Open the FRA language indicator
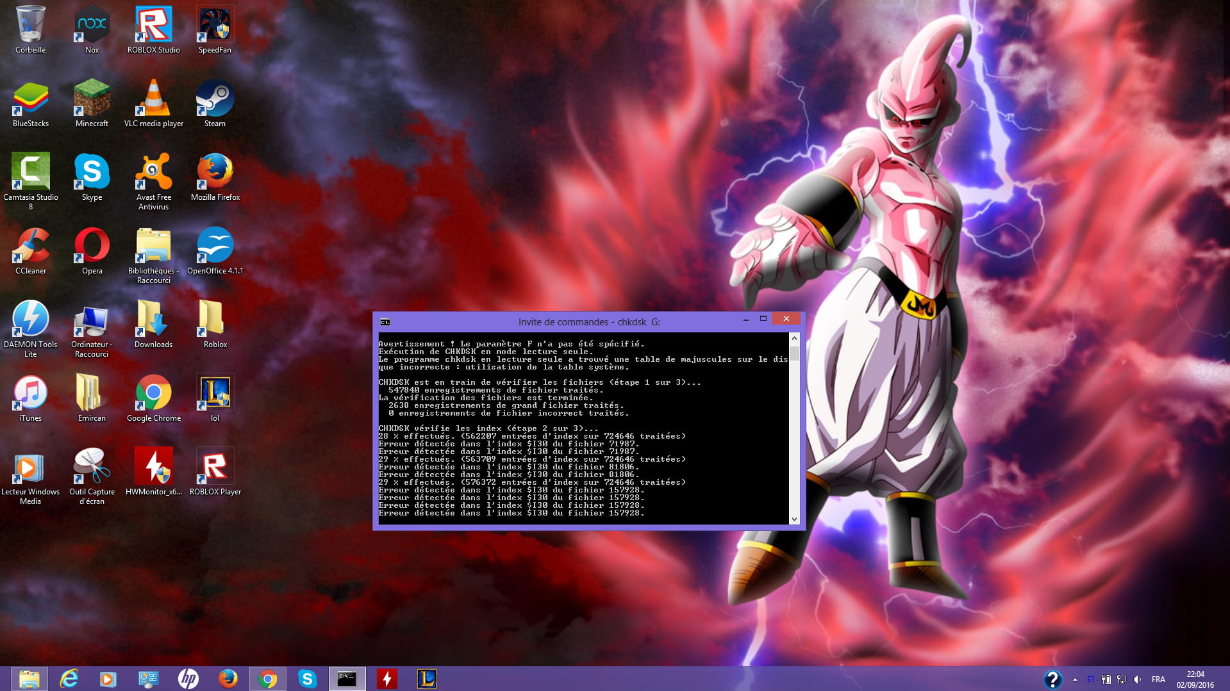This screenshot has height=691, width=1230. point(1158,679)
